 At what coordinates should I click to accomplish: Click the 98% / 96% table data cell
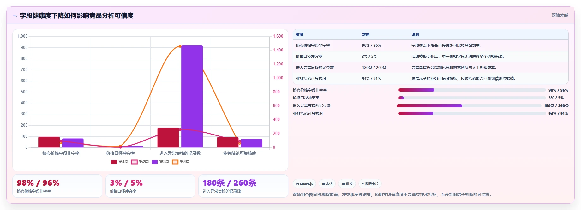(384, 45)
